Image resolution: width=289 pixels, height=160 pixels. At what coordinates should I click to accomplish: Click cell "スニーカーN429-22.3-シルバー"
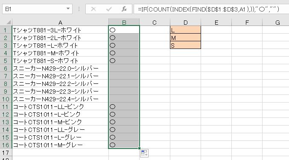pos(60,91)
